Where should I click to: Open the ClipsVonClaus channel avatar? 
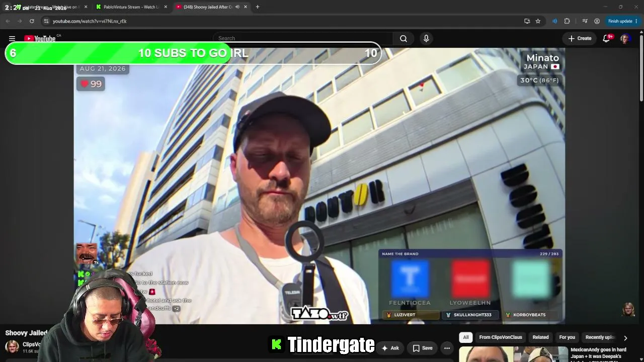click(12, 346)
